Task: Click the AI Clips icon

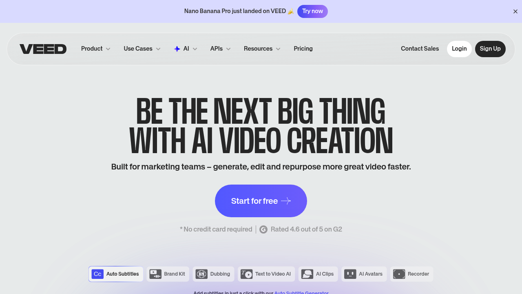Action: 307,274
